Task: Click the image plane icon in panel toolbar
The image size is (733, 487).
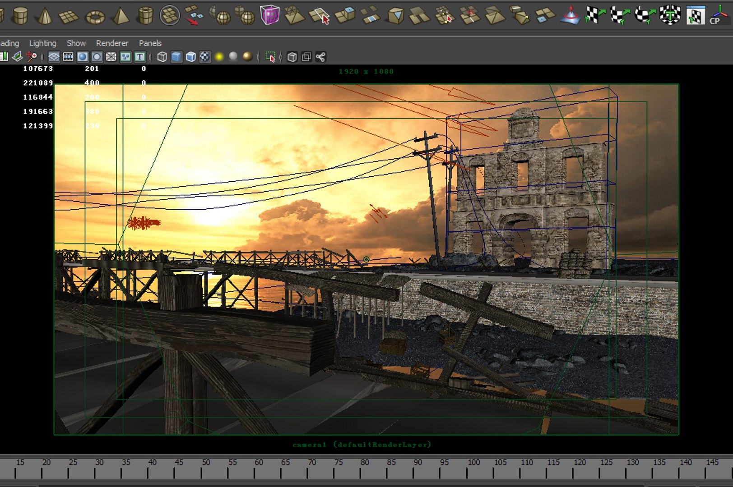Action: [17, 57]
